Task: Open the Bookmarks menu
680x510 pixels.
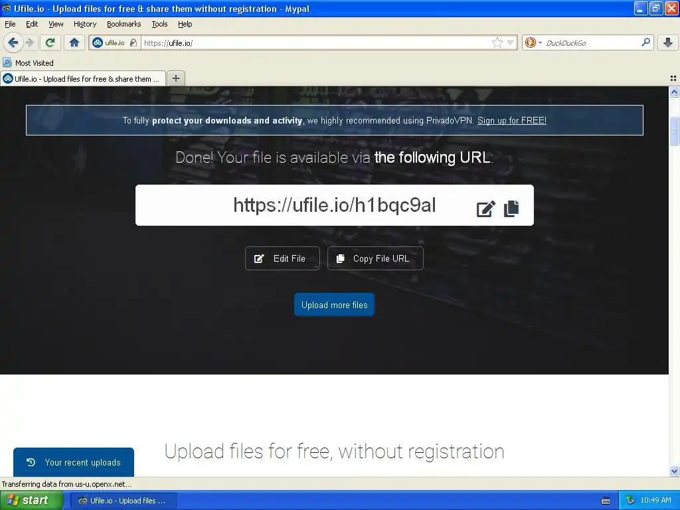Action: click(124, 24)
